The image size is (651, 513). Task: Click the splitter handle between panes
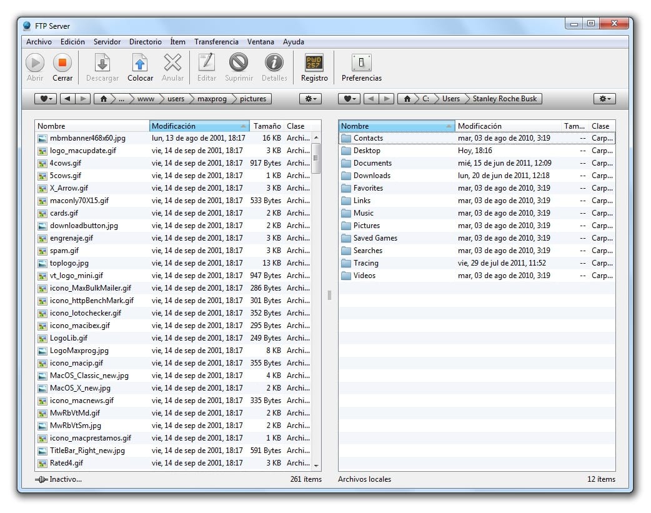[x=330, y=295]
